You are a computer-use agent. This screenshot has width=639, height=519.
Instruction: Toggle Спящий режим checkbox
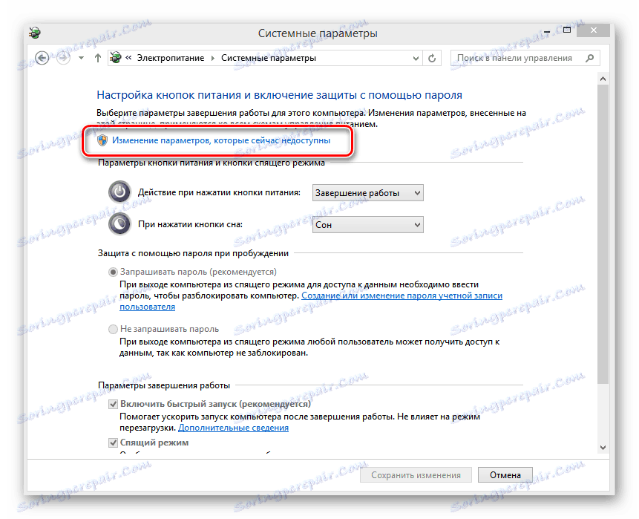click(x=113, y=443)
